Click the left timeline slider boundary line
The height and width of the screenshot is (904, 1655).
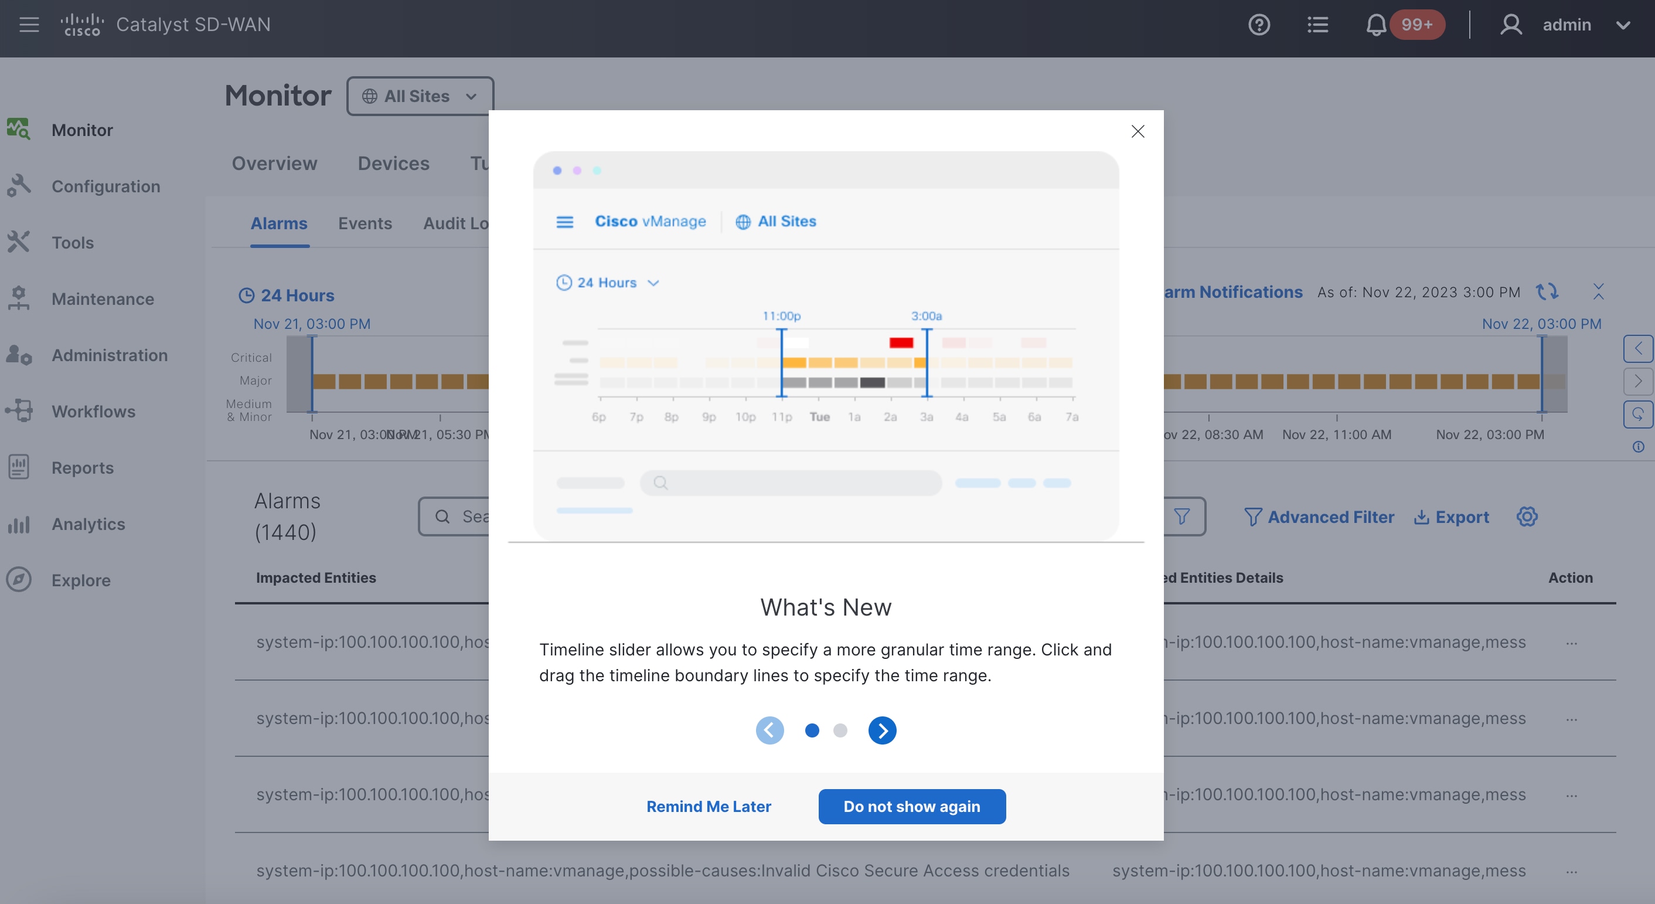pos(312,374)
